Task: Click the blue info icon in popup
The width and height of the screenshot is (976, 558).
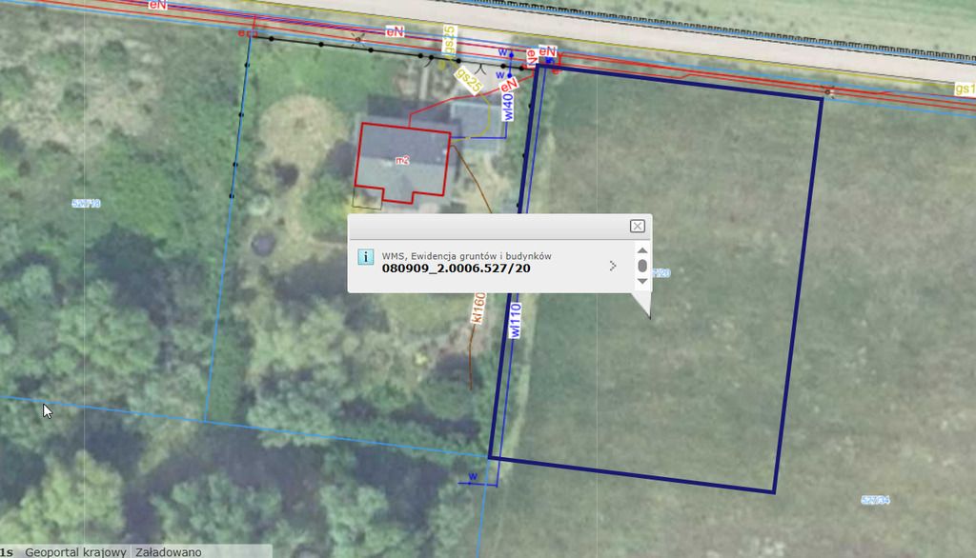Action: point(364,257)
